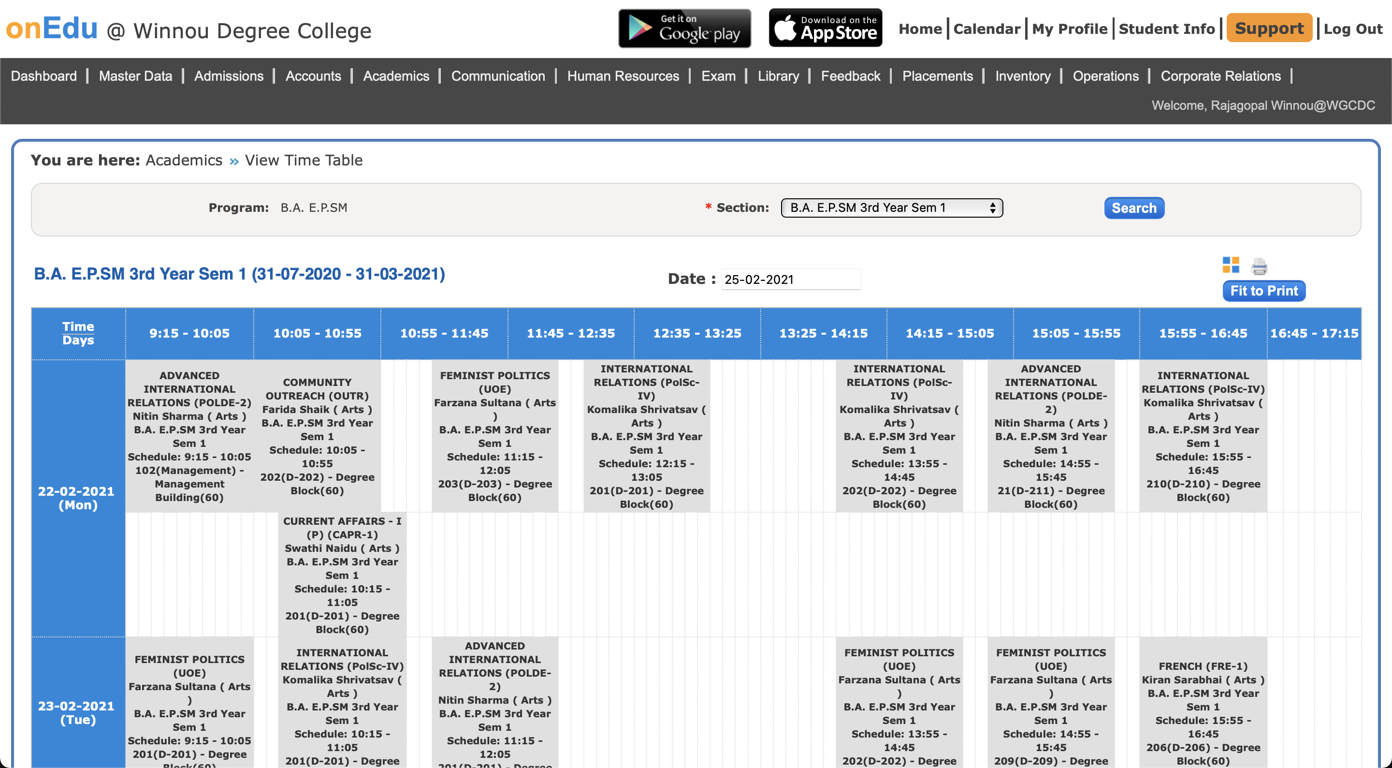Open the Corporate Relations menu
The width and height of the screenshot is (1392, 768).
click(x=1220, y=76)
